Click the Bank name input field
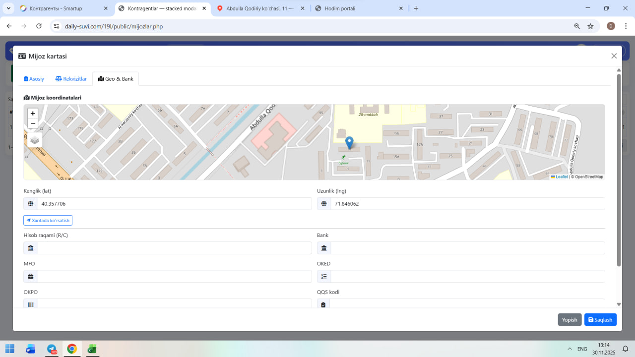Viewport: 635px width, 357px height. pyautogui.click(x=467, y=248)
